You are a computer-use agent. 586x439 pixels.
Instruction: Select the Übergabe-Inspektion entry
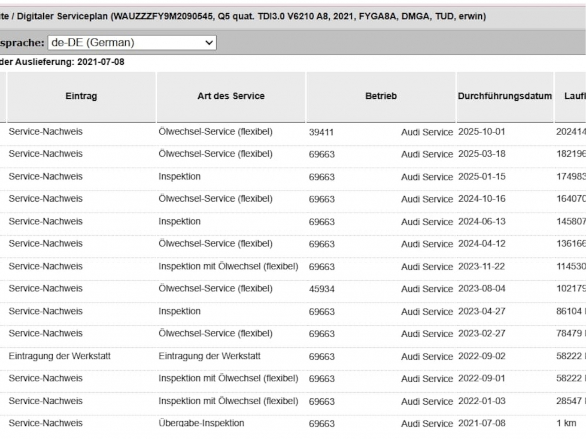coord(201,423)
